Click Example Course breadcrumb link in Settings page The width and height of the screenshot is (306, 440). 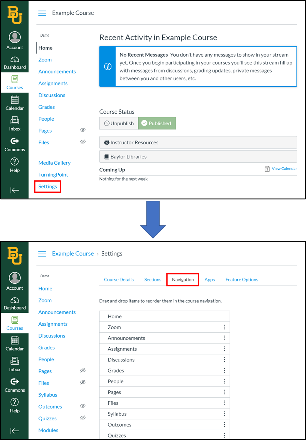[73, 254]
